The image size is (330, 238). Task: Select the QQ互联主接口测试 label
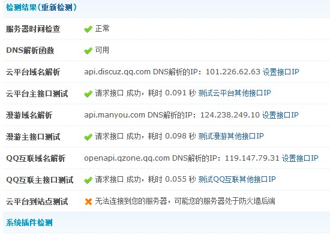[x=40, y=180]
